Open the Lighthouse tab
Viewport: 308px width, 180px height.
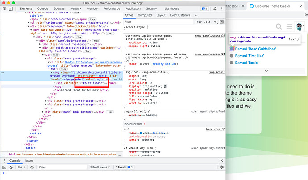coord(172,8)
